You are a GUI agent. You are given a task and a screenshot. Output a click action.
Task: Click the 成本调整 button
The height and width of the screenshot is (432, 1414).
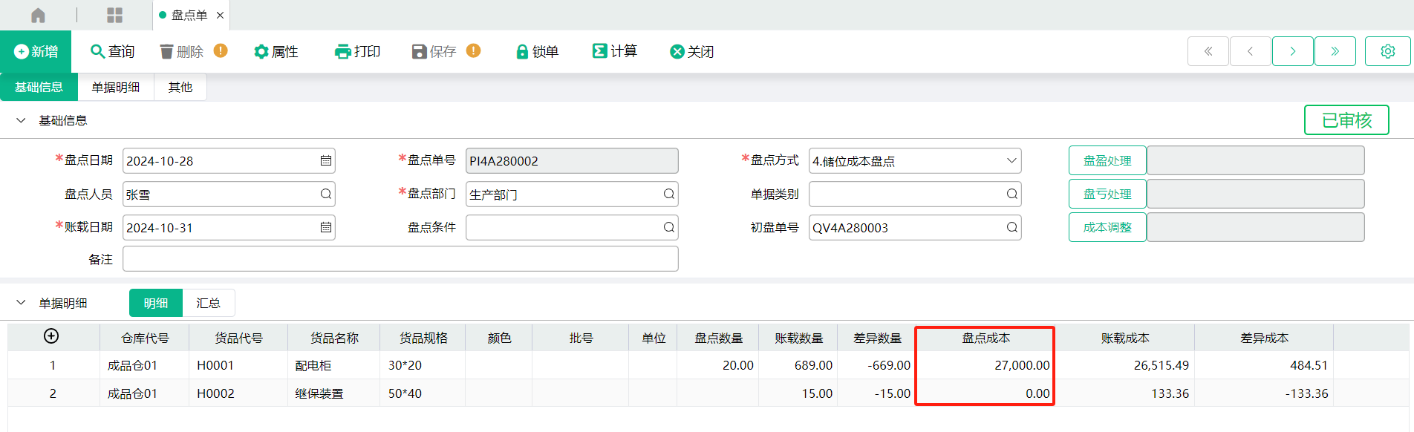[x=1107, y=228]
